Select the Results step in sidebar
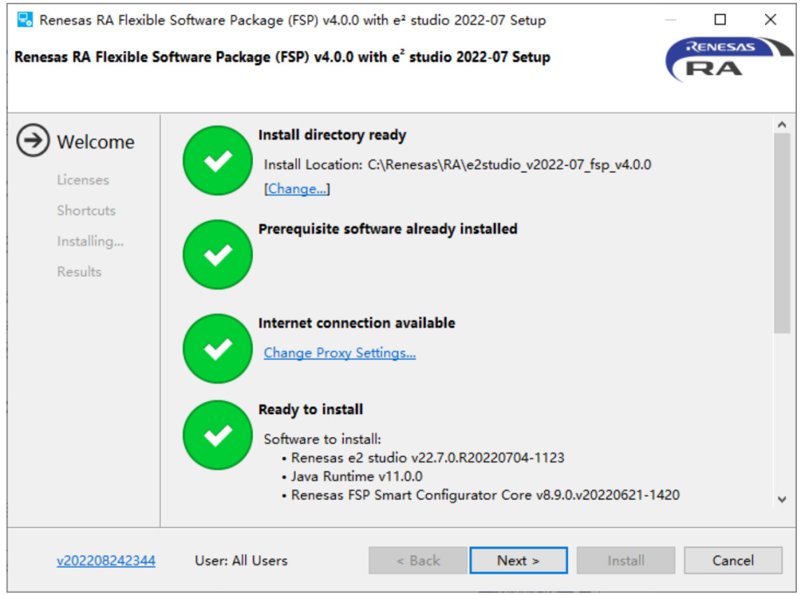 coord(79,272)
